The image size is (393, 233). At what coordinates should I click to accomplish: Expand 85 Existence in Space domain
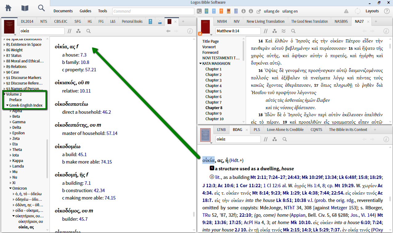[x=4, y=45]
